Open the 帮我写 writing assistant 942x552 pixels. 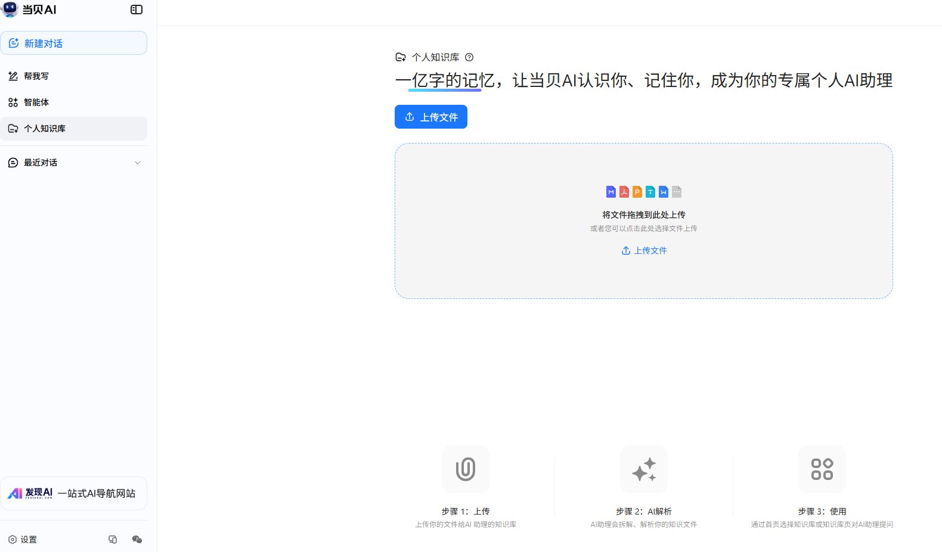(74, 76)
